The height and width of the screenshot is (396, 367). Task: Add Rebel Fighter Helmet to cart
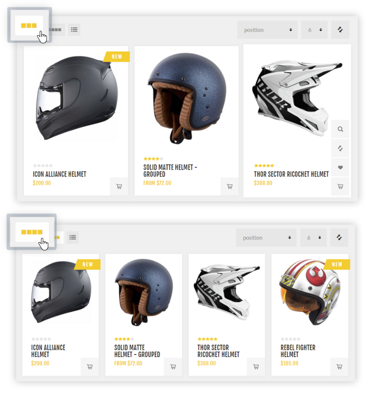coord(339,367)
